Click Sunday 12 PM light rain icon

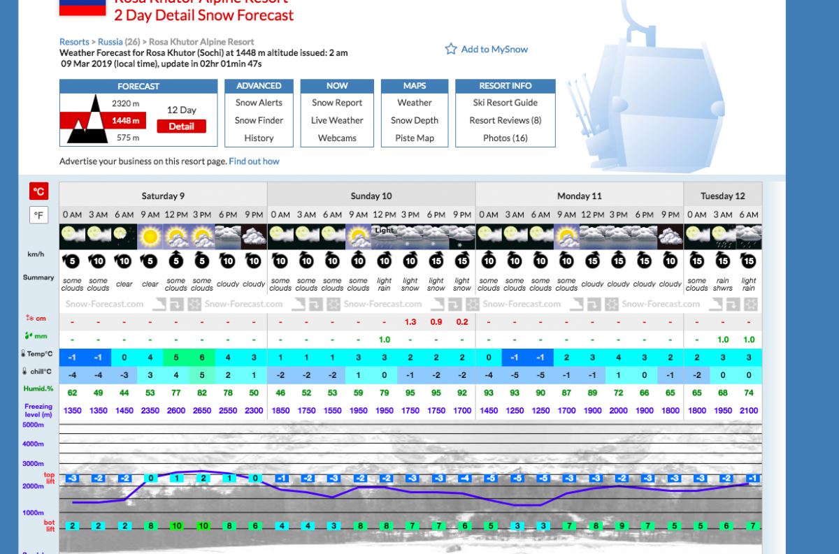[384, 237]
